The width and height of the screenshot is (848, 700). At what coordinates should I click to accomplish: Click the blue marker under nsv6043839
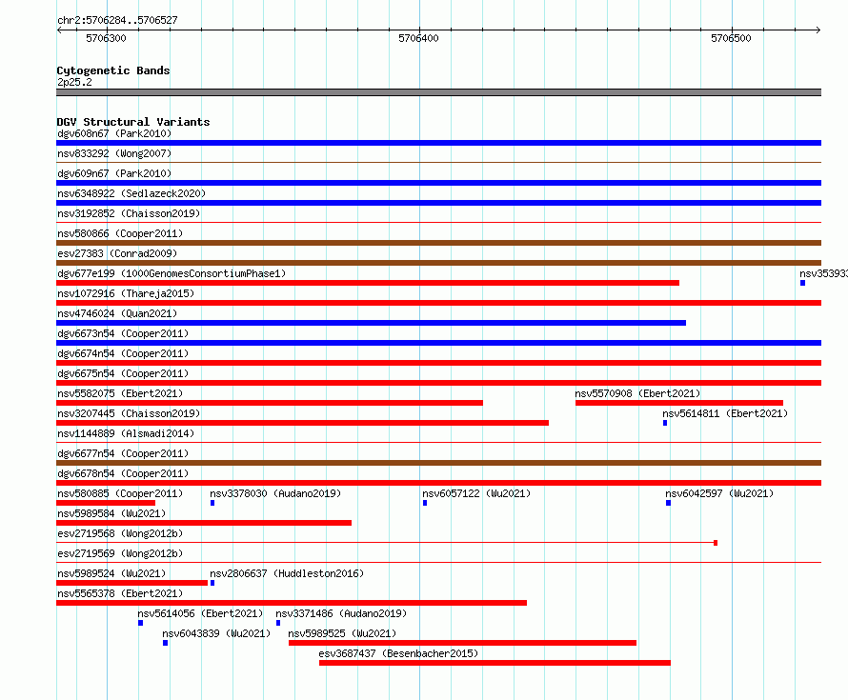click(166, 643)
